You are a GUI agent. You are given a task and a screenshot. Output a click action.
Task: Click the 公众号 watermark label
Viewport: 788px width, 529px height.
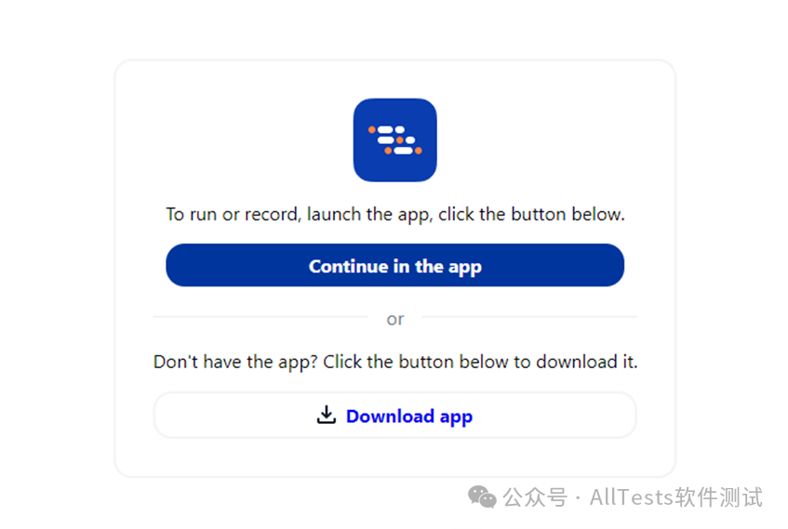coord(535,497)
